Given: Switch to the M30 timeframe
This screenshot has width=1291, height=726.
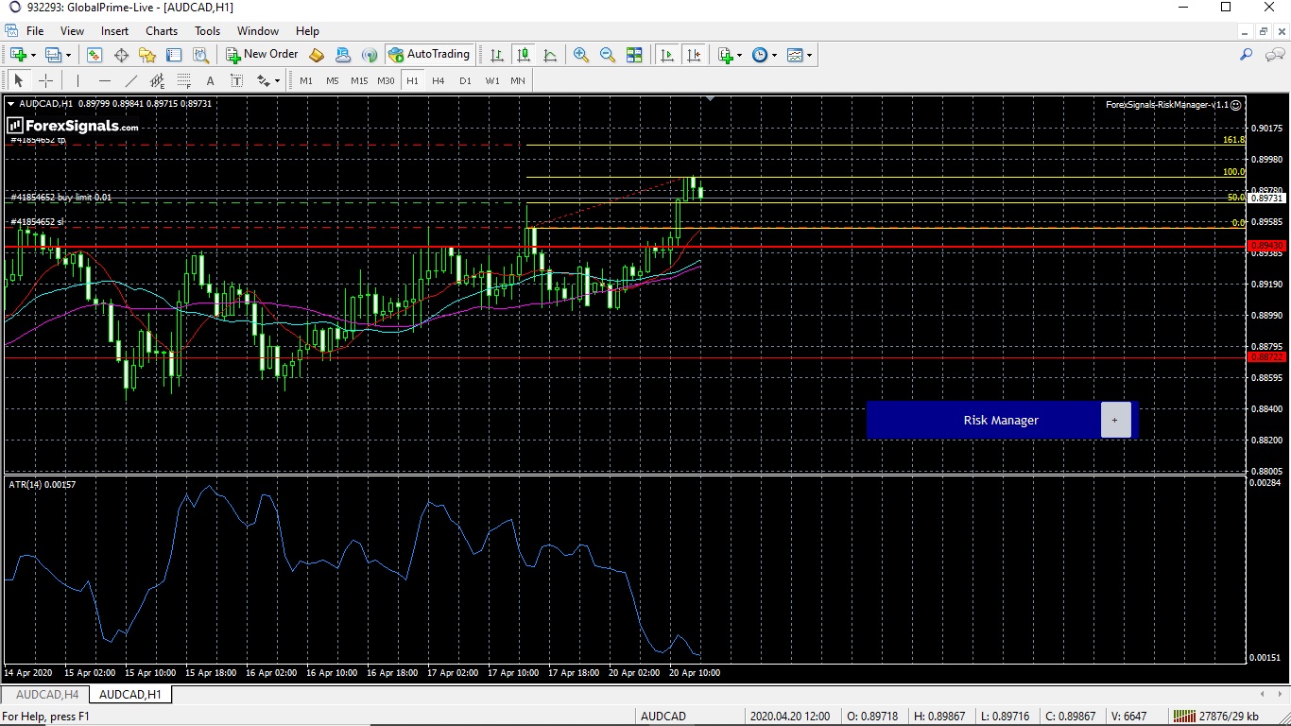Looking at the screenshot, I should [x=386, y=80].
